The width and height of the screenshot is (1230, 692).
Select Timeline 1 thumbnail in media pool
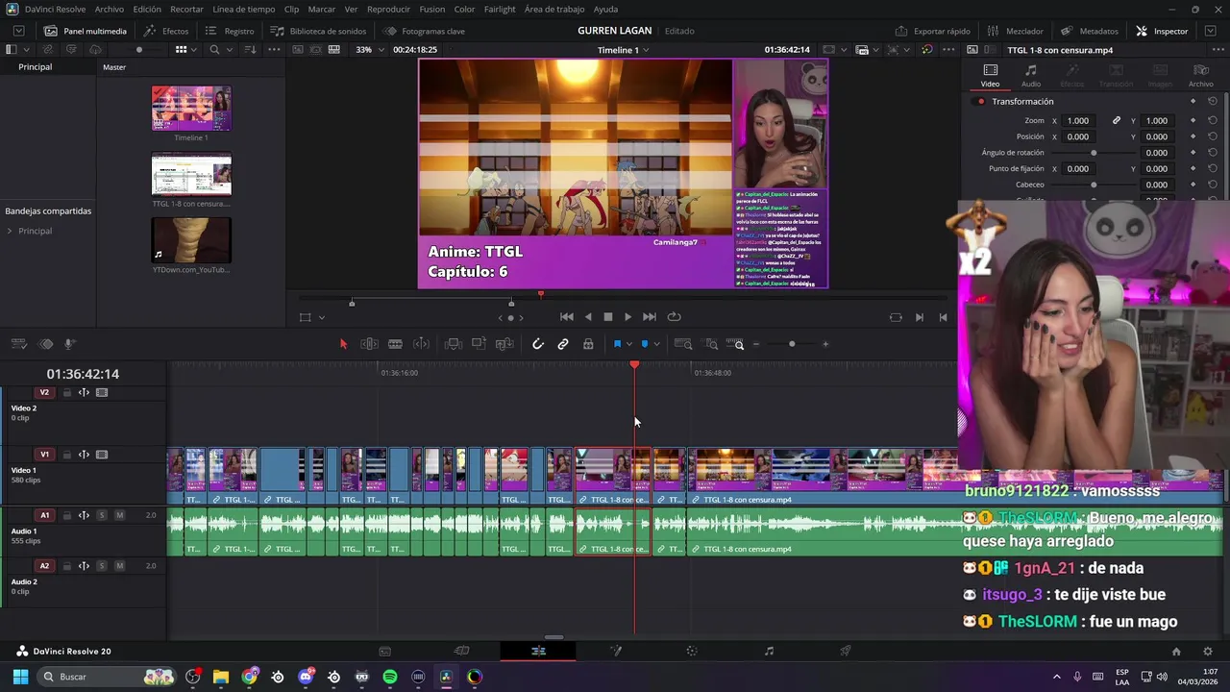[x=191, y=108]
